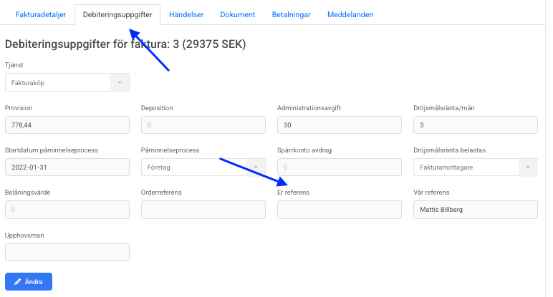Click the Dröjsmålsränta/mån label
Screen dimensions: 553x297
tap(444, 108)
